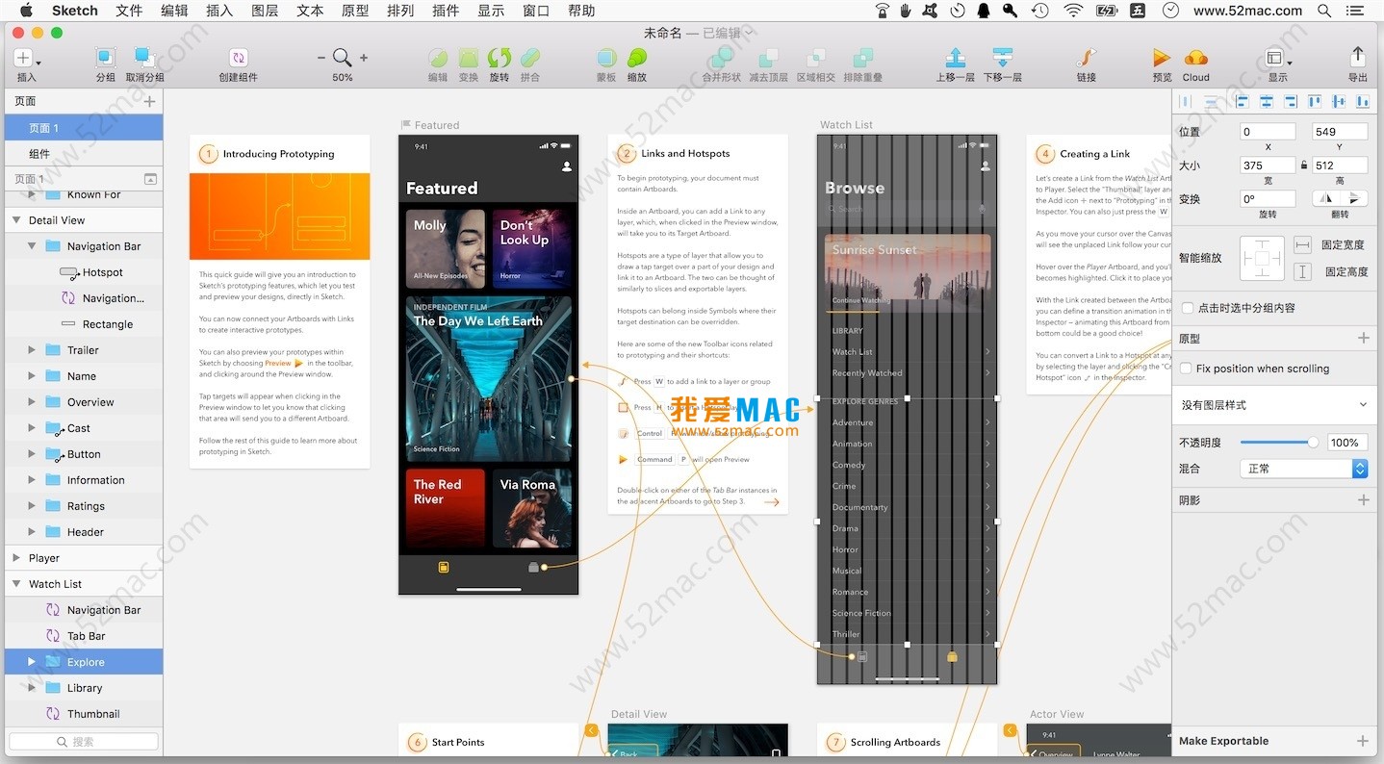Viewport: 1384px width, 764px height.
Task: Toggle 固定高度 fix height option
Action: [1302, 272]
